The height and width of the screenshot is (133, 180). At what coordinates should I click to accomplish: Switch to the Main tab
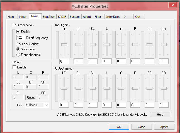(12, 17)
